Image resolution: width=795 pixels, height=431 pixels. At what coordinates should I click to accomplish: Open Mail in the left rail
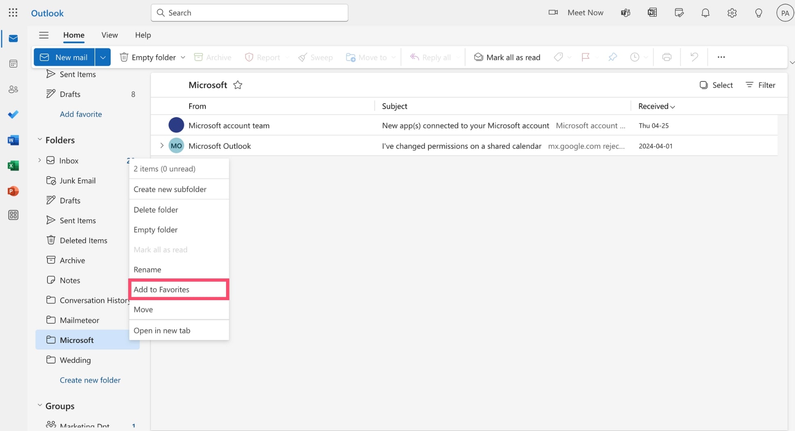pyautogui.click(x=13, y=38)
